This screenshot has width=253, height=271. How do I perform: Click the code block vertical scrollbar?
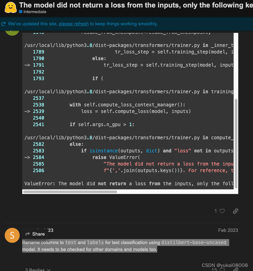(236, 143)
